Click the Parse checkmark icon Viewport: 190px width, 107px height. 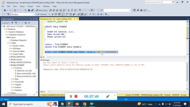52,14
